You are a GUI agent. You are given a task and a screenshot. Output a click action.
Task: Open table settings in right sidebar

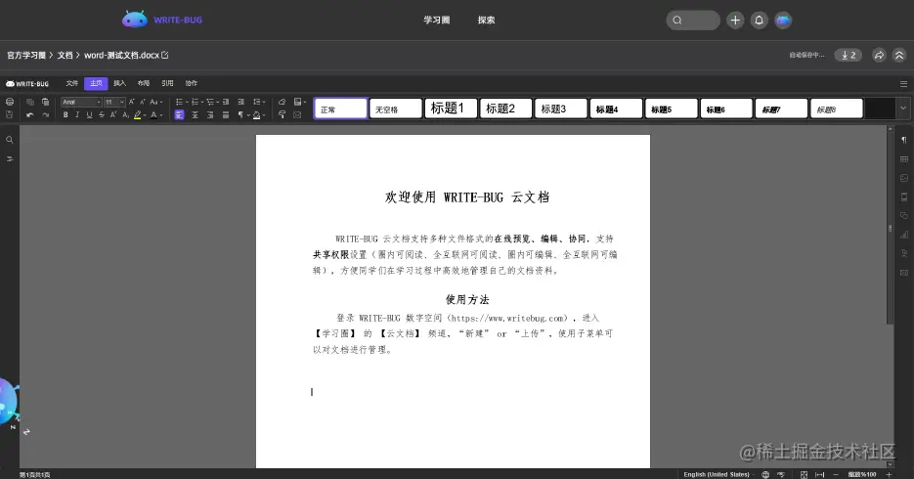(903, 159)
